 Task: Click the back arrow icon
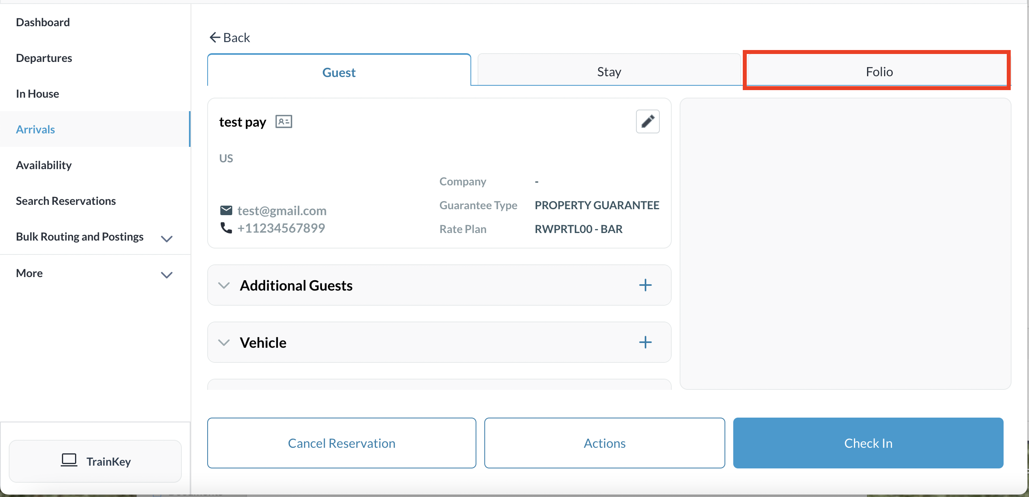tap(215, 38)
